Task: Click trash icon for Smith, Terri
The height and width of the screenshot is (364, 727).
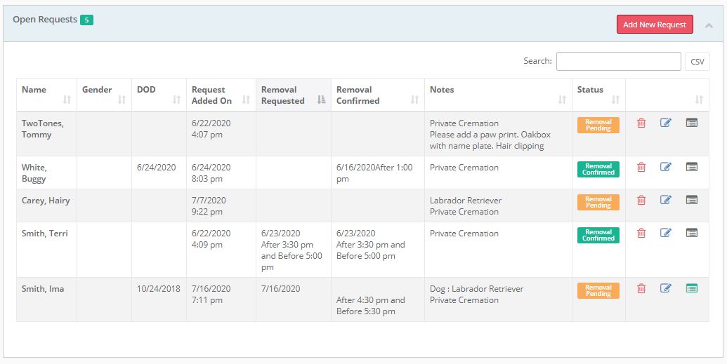Action: coord(641,233)
